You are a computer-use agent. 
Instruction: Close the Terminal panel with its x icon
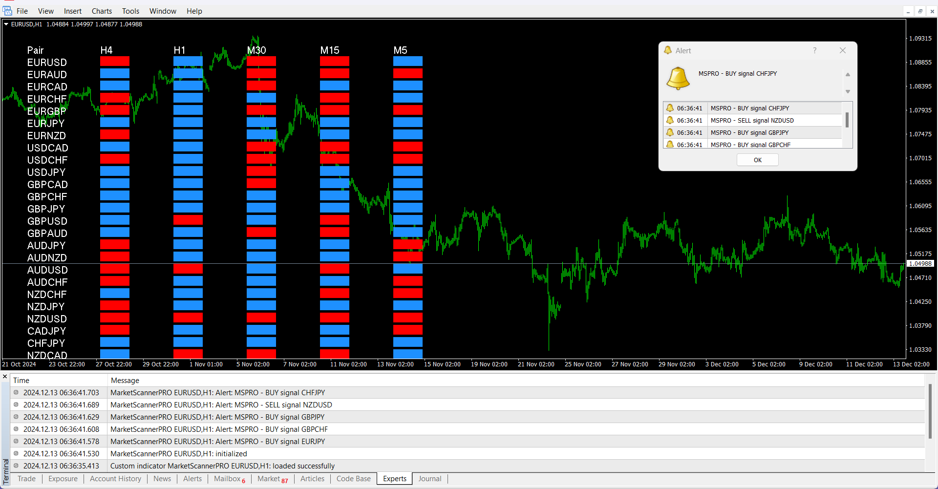tap(5, 377)
